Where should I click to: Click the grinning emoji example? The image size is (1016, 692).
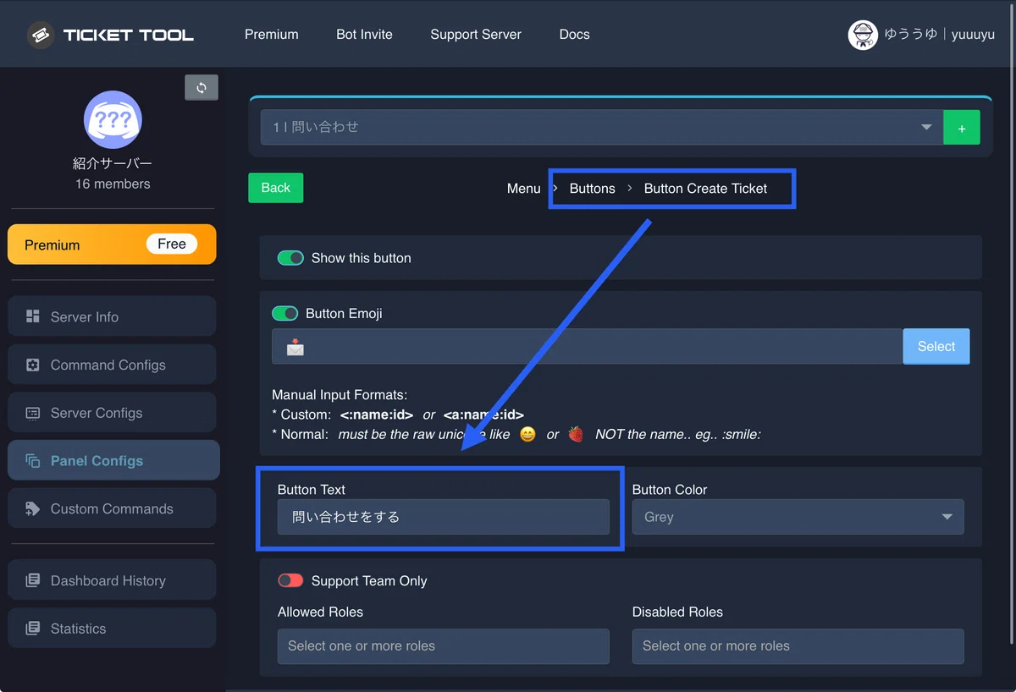pyautogui.click(x=527, y=434)
